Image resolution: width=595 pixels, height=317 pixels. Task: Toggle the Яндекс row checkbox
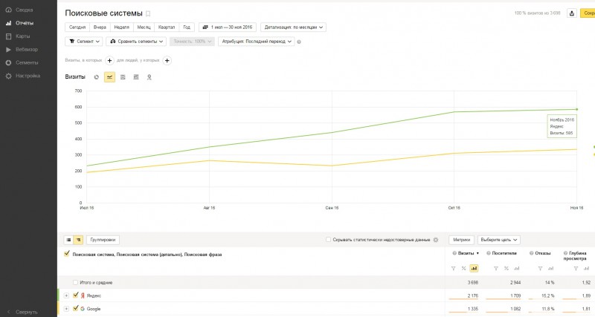point(76,295)
